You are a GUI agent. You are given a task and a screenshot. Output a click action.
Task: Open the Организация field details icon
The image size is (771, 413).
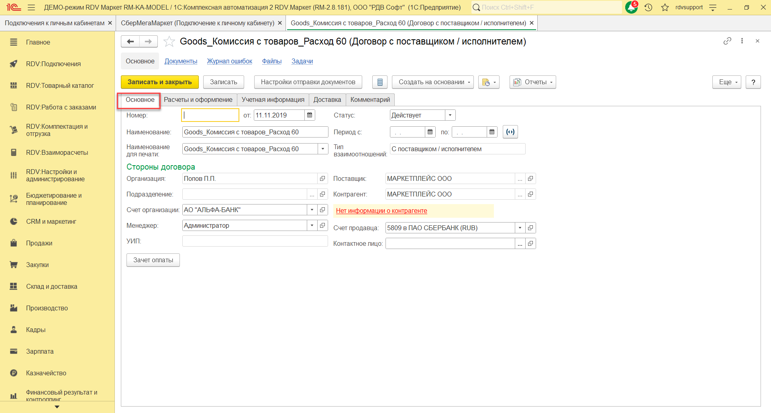(322, 179)
